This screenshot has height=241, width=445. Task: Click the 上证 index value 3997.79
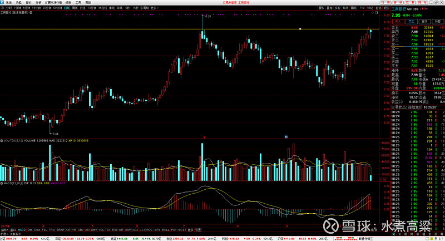11,239
